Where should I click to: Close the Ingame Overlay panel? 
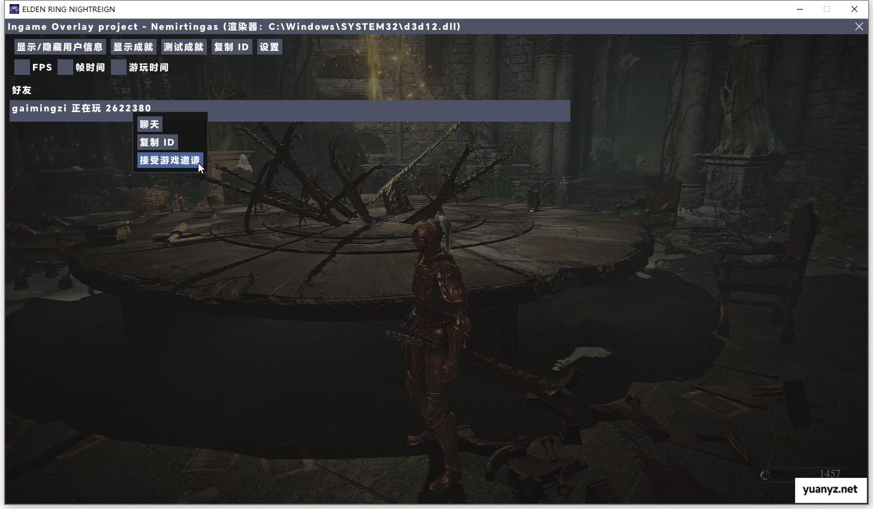[859, 26]
